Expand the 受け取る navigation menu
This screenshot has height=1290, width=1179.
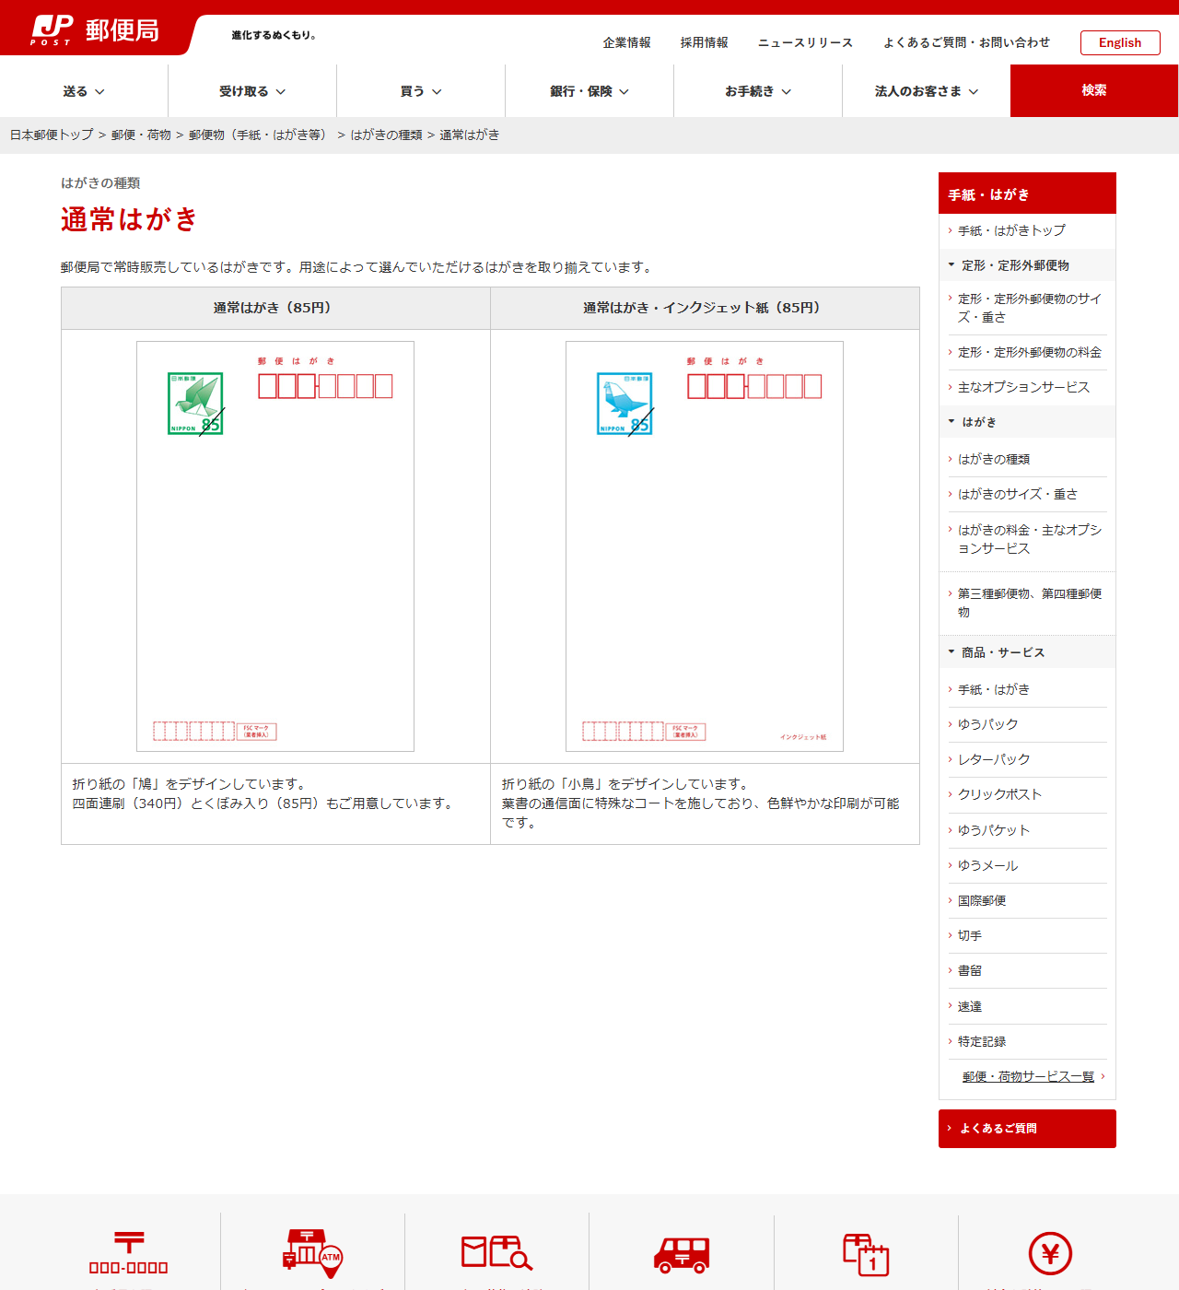[x=252, y=91]
